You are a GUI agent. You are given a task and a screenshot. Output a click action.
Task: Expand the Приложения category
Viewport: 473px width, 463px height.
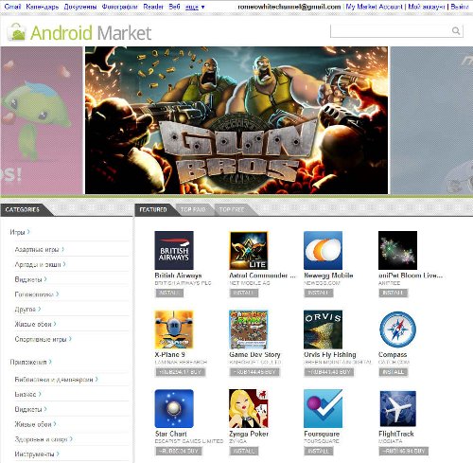pyautogui.click(x=30, y=362)
